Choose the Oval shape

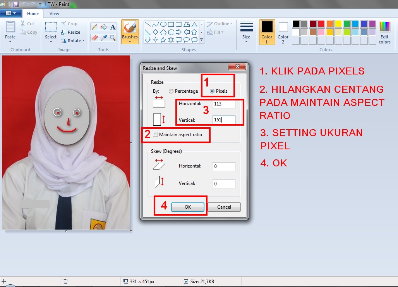(163, 24)
